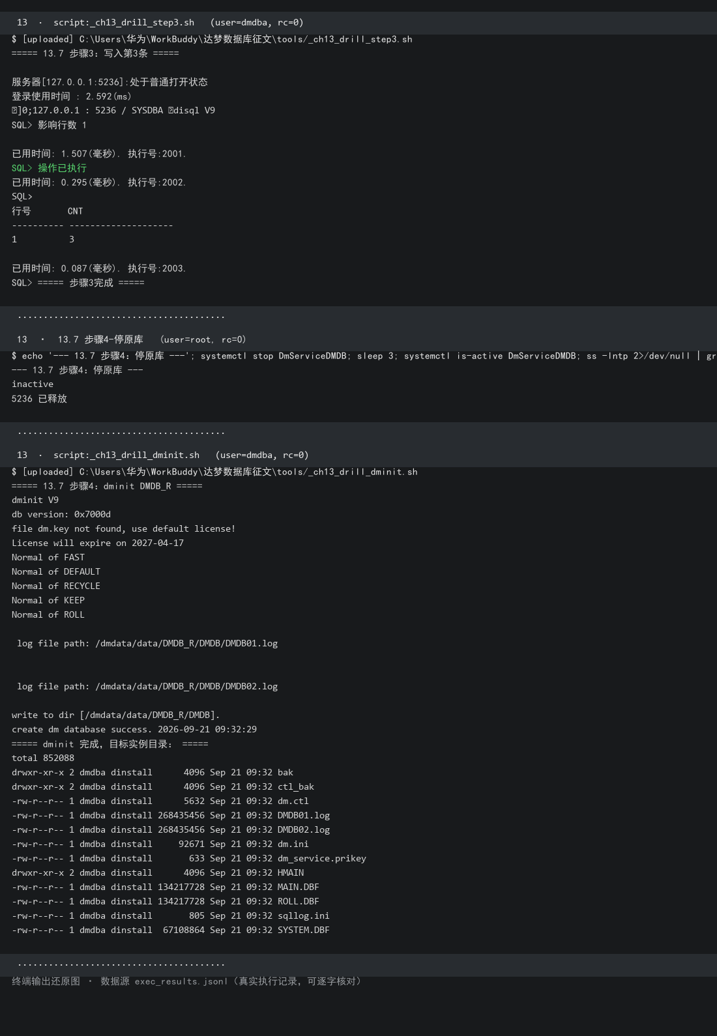This screenshot has height=1036, width=717.
Task: Click the "步骤3完成" line
Action: (78, 283)
